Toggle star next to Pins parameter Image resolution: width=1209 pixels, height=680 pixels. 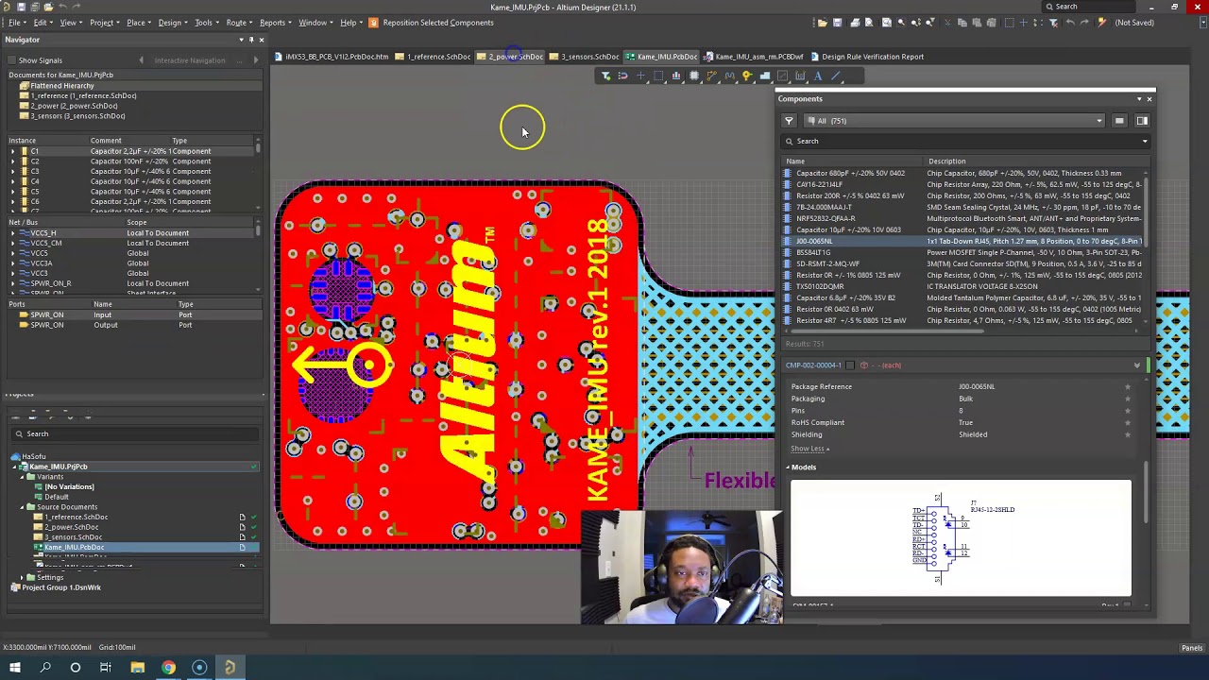point(1127,411)
